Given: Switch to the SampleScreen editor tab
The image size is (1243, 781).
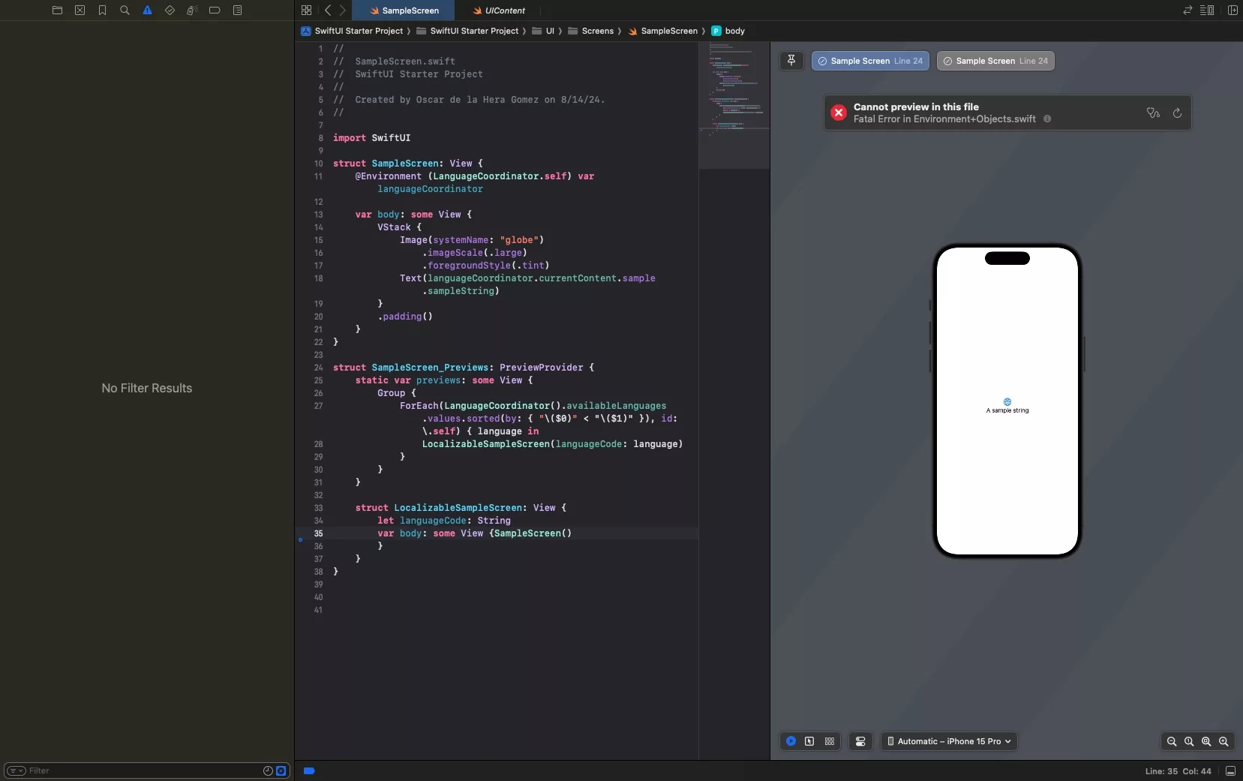Looking at the screenshot, I should click(x=404, y=11).
